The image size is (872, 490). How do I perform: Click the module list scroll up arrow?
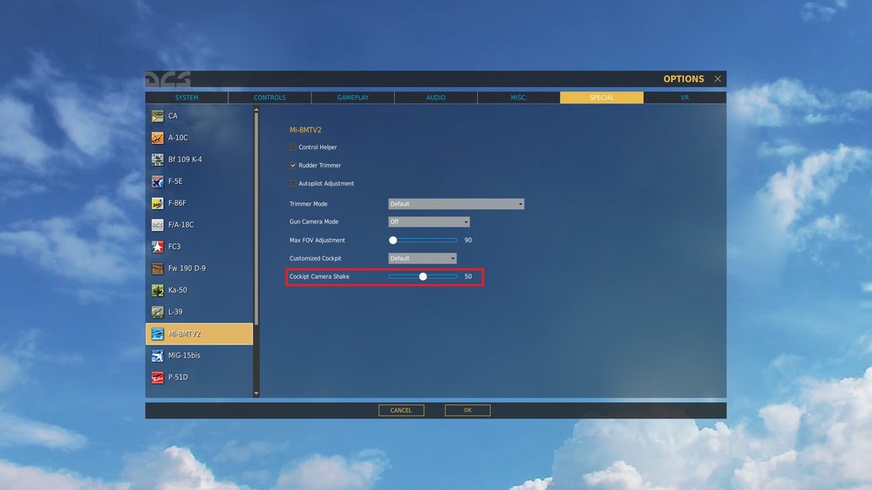(256, 110)
